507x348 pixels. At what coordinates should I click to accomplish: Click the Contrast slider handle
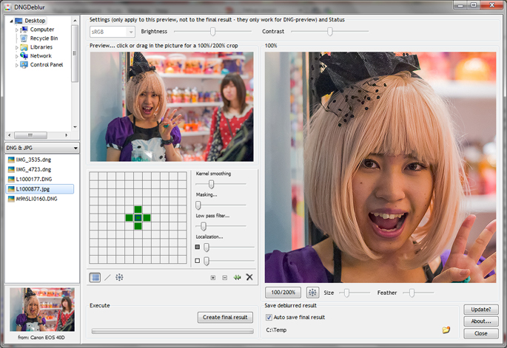pyautogui.click(x=329, y=32)
